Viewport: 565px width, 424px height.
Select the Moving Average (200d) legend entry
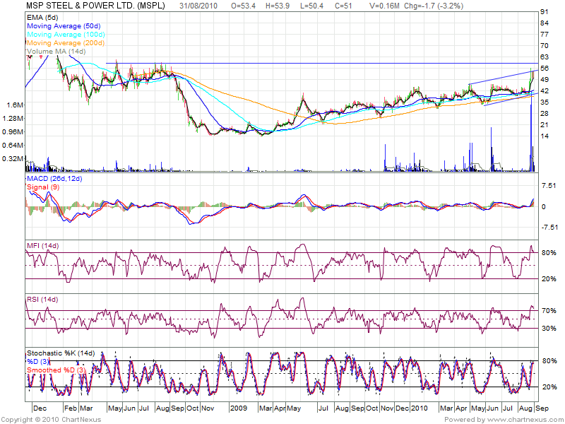pyautogui.click(x=66, y=42)
